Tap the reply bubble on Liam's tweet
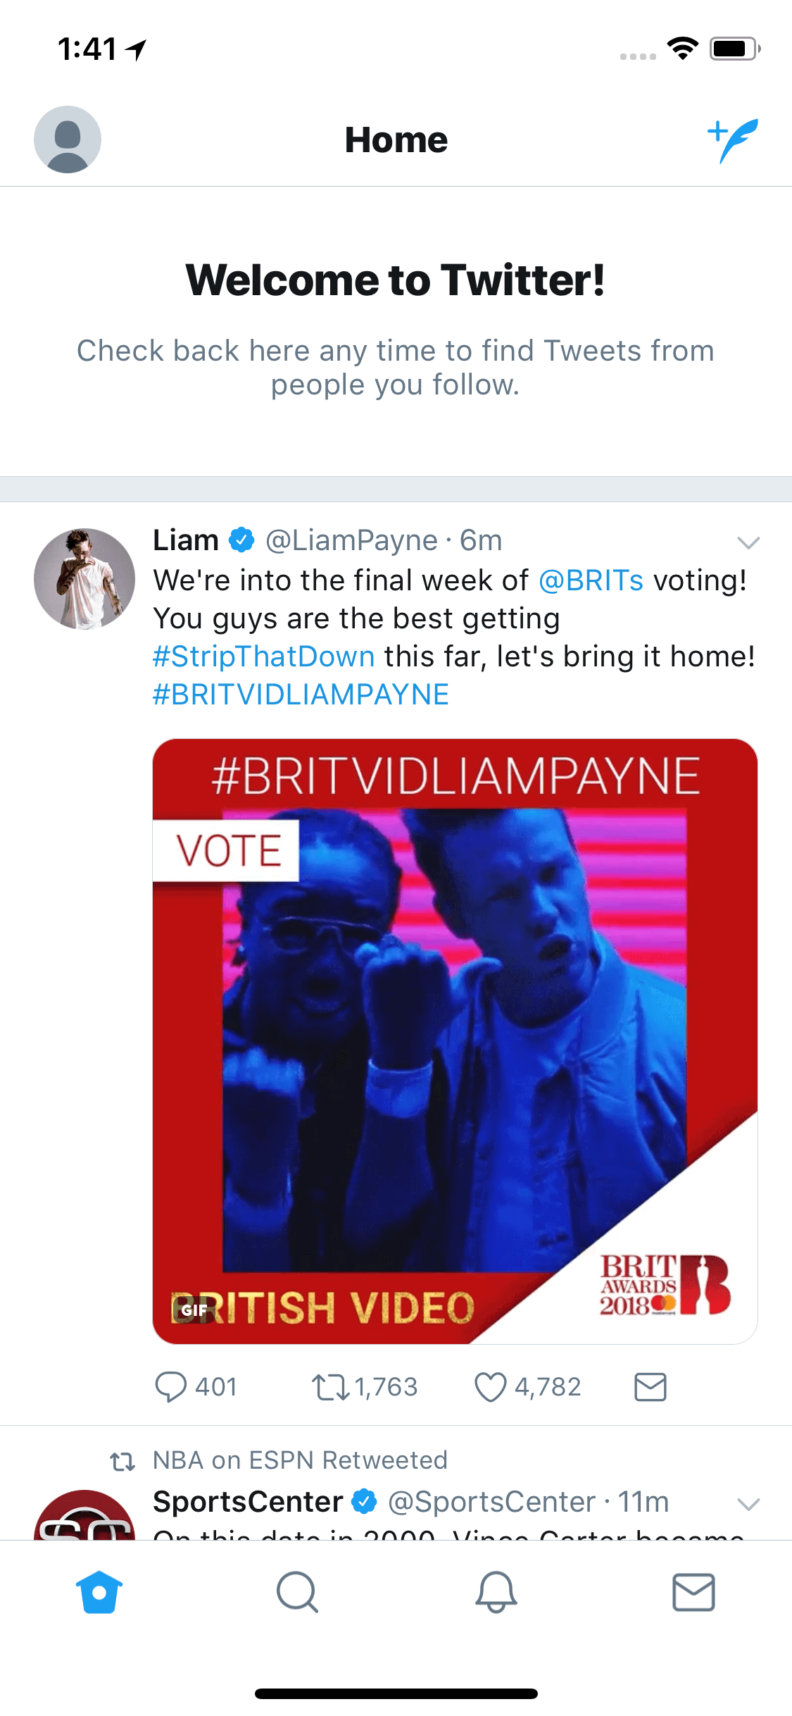 pos(170,1387)
